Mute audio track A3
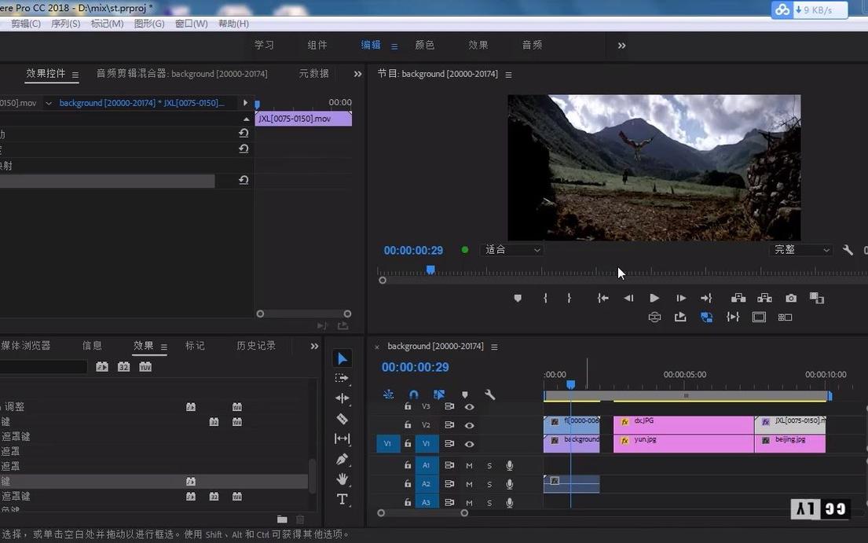The height and width of the screenshot is (543, 868). [x=470, y=503]
